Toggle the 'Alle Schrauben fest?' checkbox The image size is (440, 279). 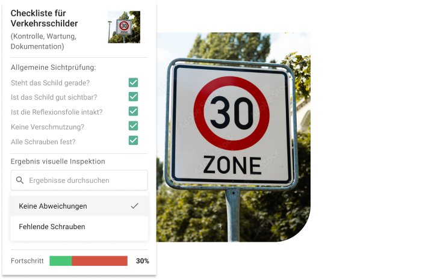pyautogui.click(x=133, y=141)
